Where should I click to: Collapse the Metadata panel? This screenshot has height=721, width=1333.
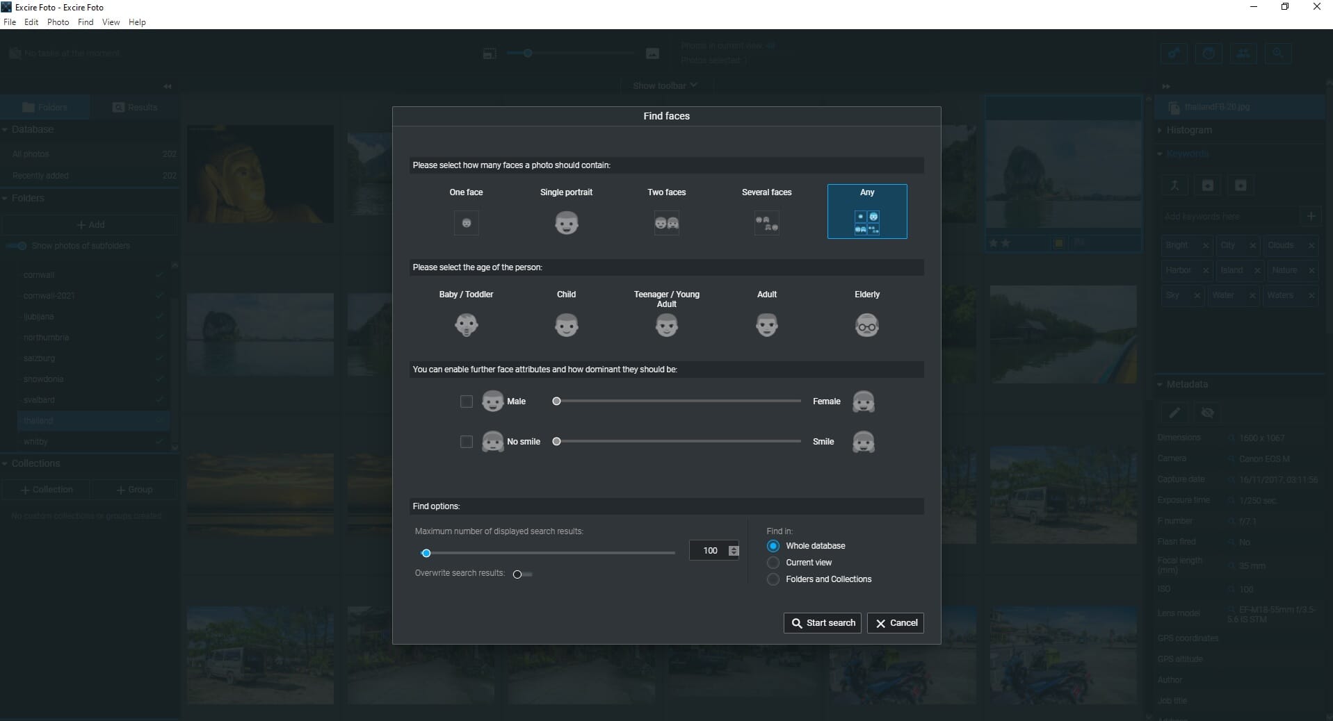1160,384
